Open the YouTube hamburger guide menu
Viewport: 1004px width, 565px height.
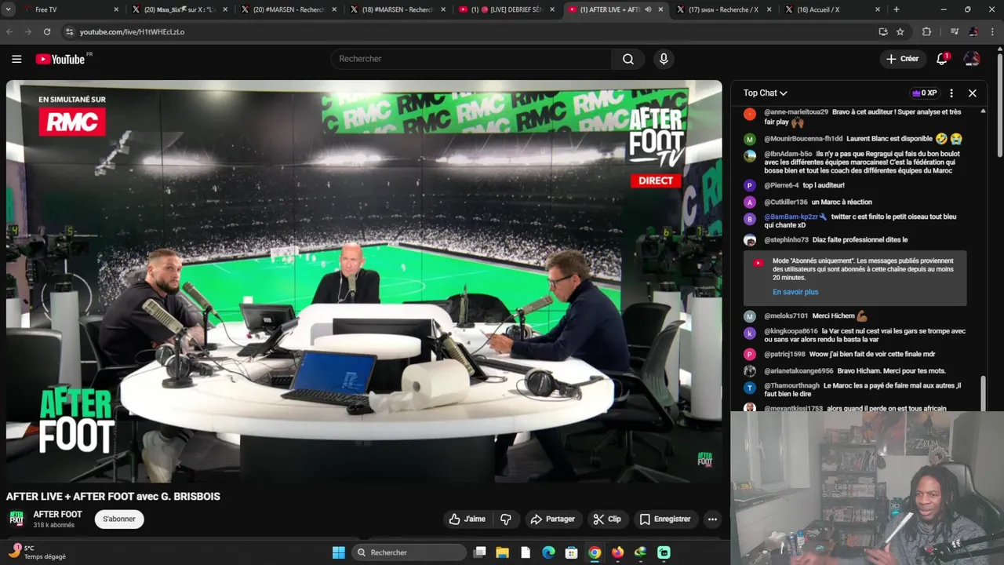click(16, 59)
